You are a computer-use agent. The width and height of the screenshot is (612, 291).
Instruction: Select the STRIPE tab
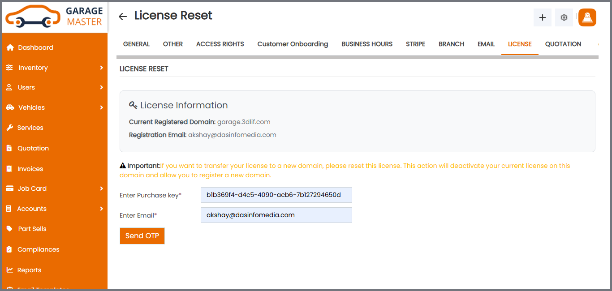415,44
